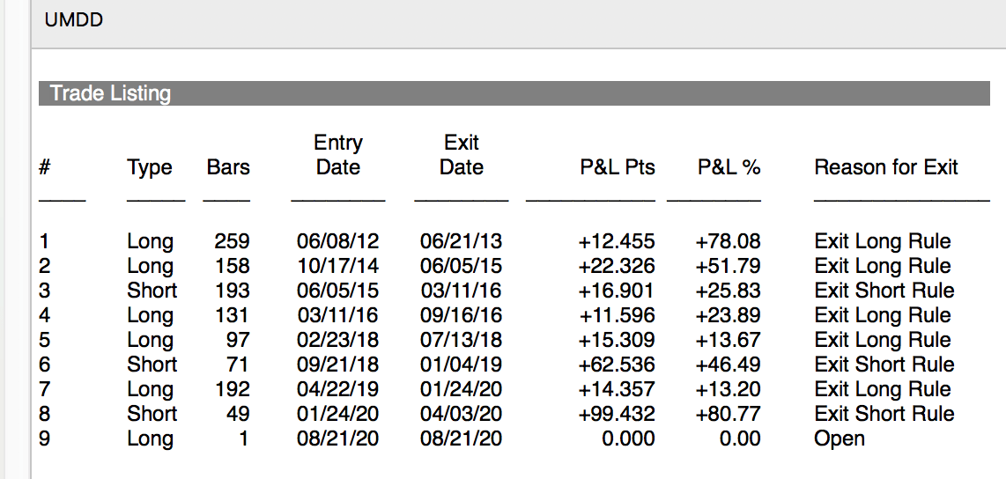Click the Reason for Exit column header

click(886, 167)
